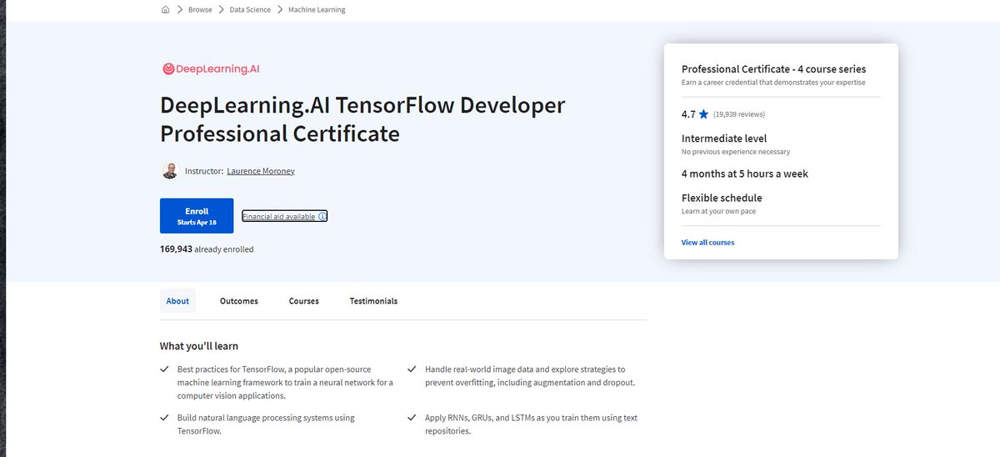Switch to the Testimonials tab

tap(373, 301)
